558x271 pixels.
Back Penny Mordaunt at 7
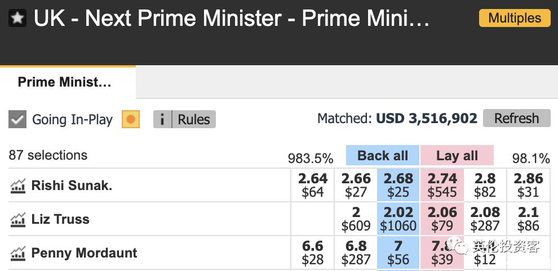(x=398, y=252)
